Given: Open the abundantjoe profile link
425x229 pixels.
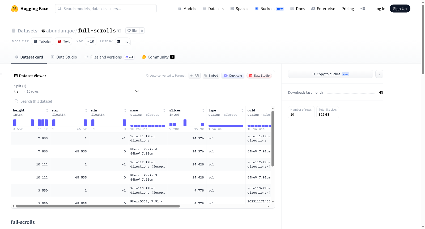Looking at the screenshot, I should coord(60,31).
